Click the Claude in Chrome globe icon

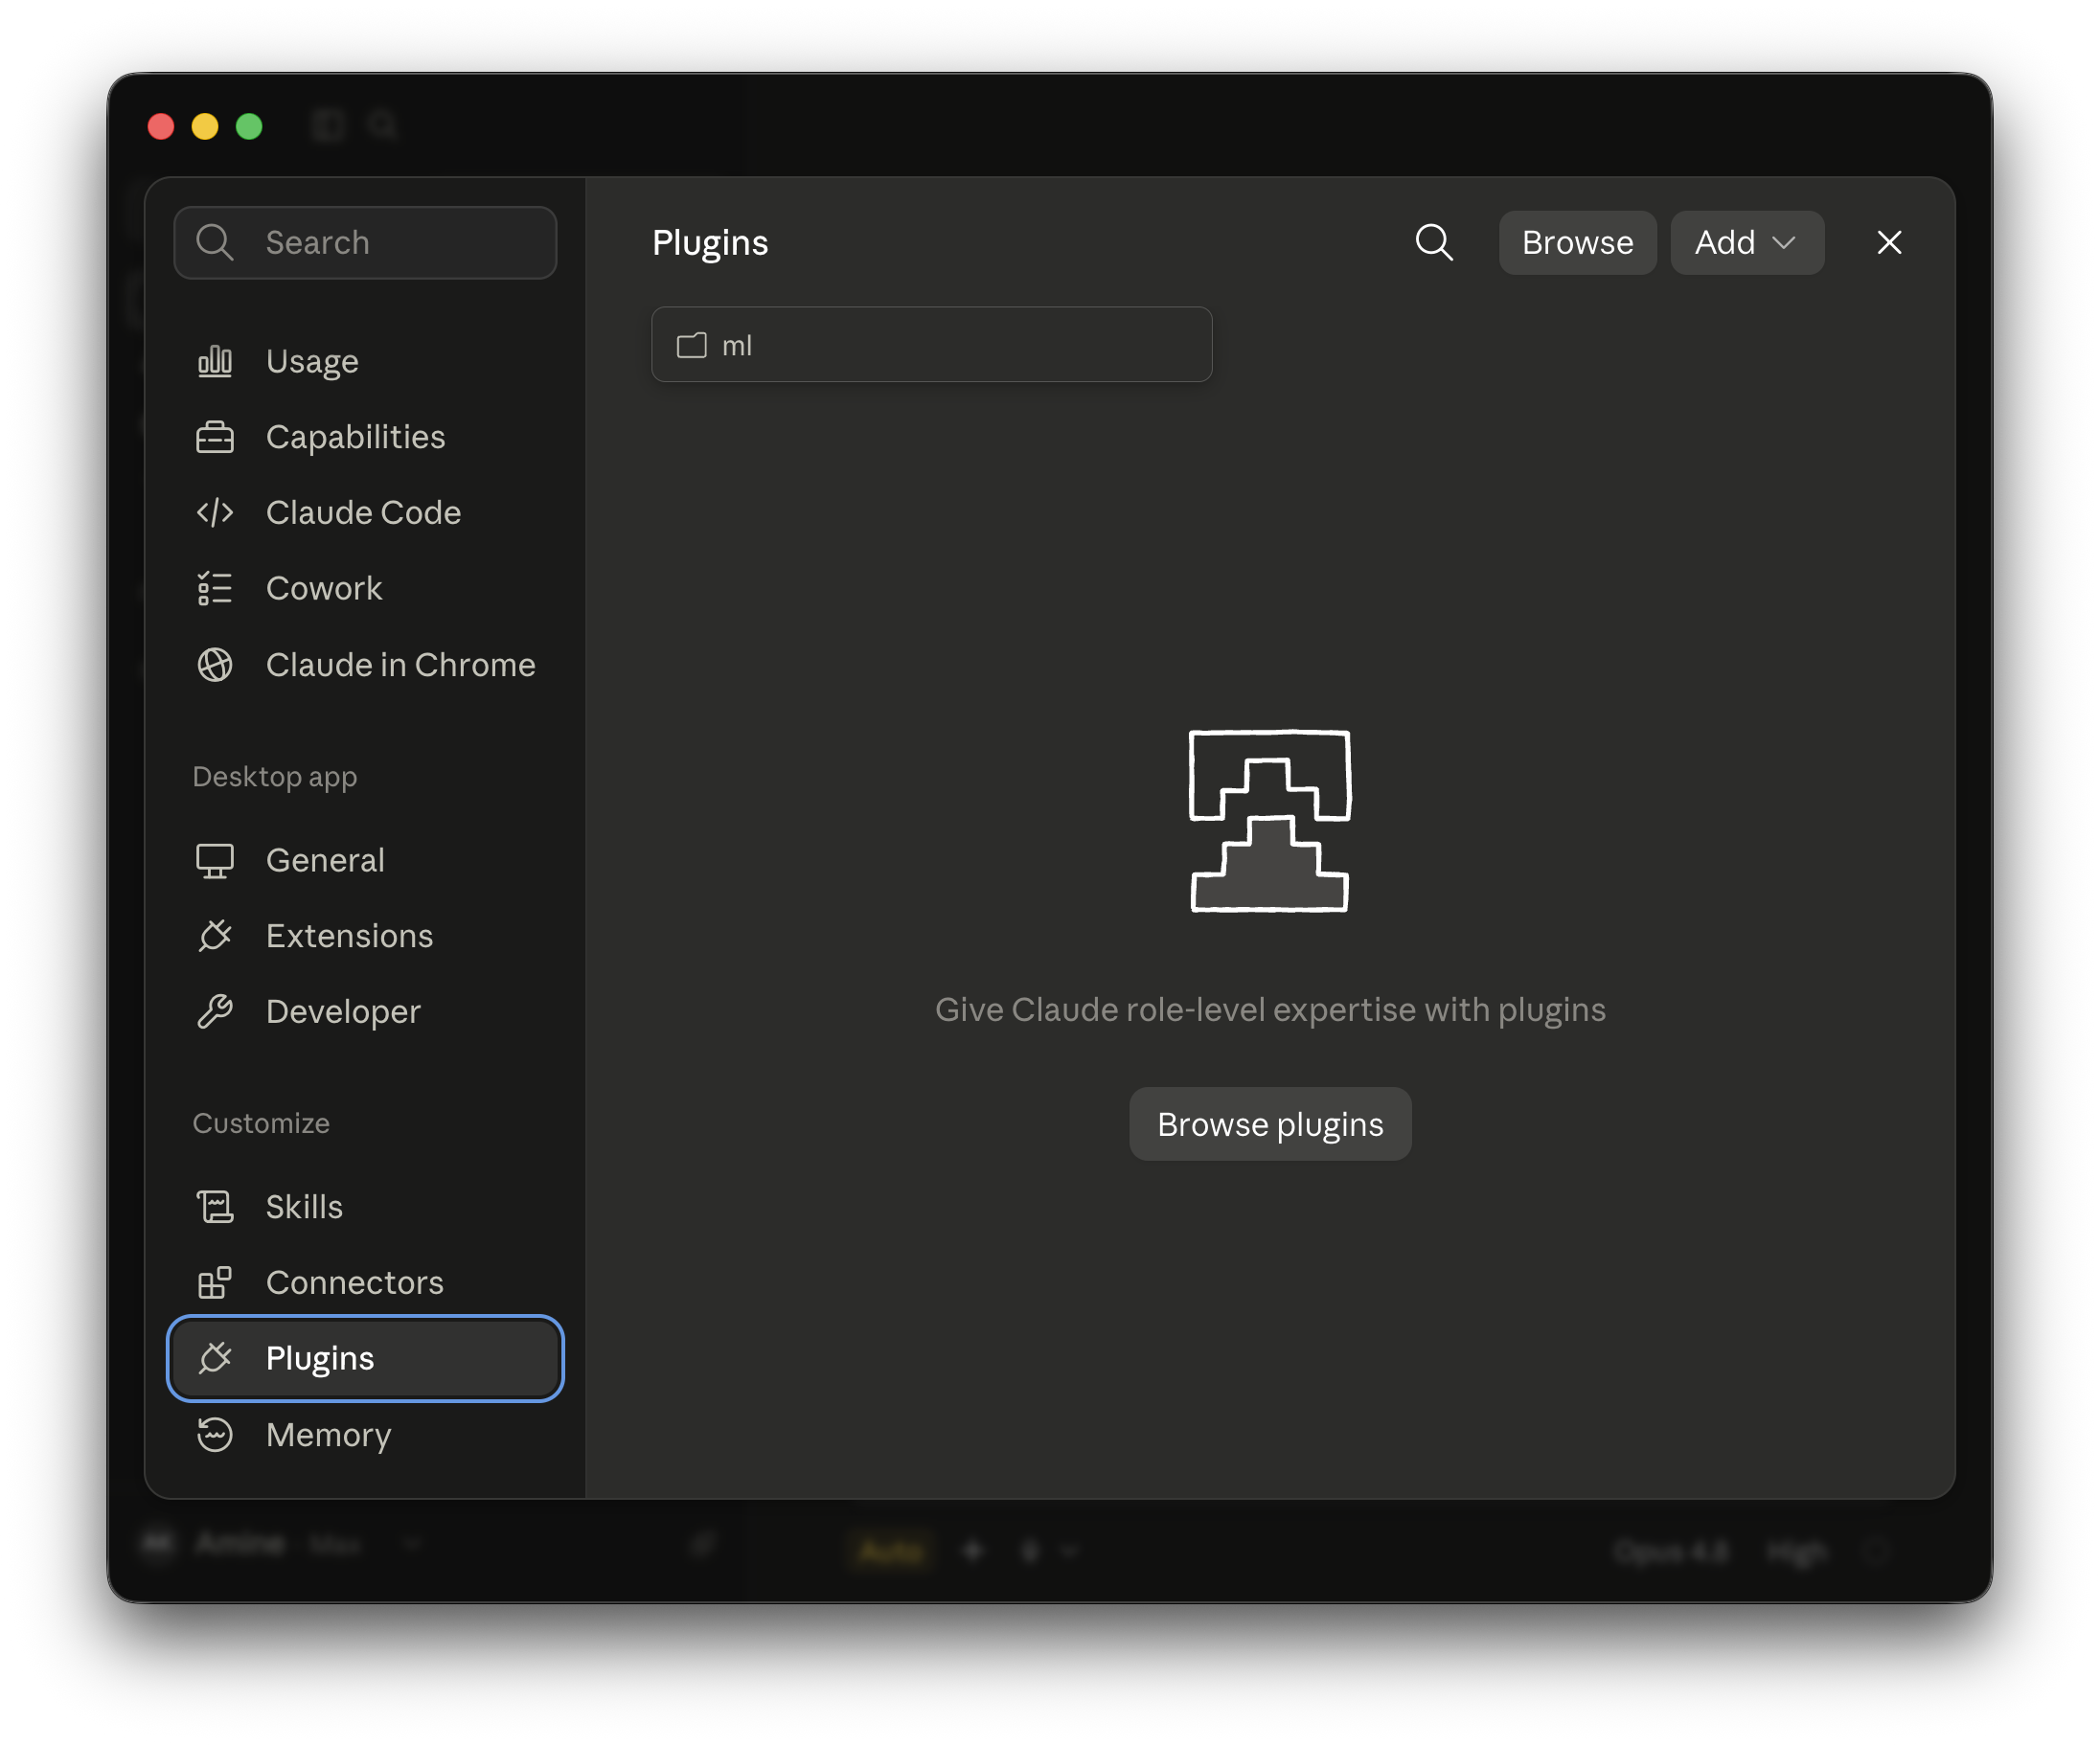pyautogui.click(x=215, y=665)
